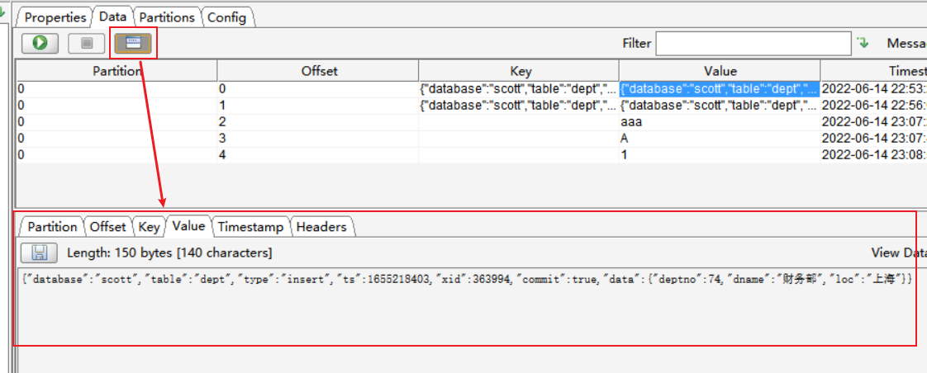Toggle the message detail panel icon

(133, 43)
